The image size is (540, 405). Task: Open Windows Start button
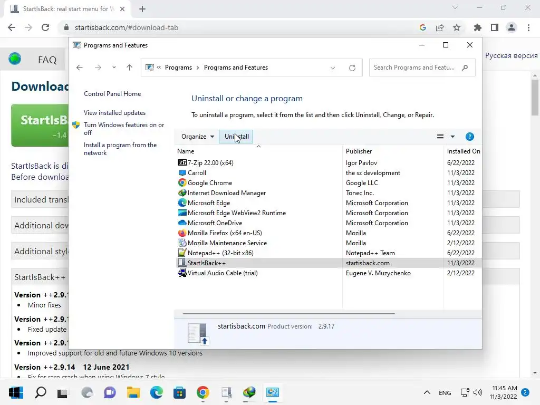[x=16, y=392]
